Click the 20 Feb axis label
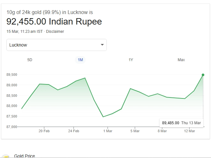The image size is (211, 158). 44,131
